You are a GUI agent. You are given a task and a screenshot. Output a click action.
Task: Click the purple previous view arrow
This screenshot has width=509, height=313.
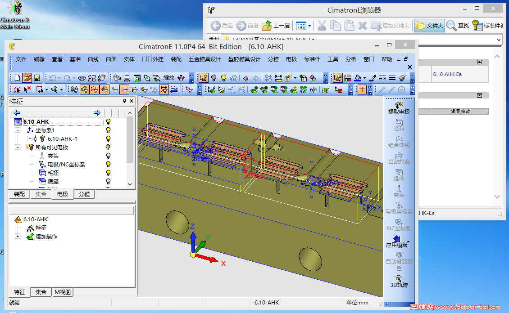[246, 78]
